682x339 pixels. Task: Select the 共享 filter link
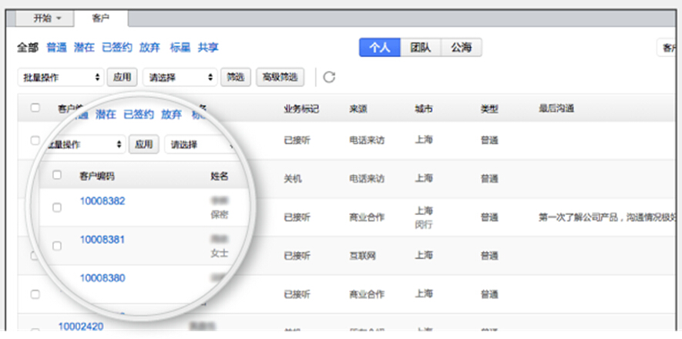click(x=207, y=48)
